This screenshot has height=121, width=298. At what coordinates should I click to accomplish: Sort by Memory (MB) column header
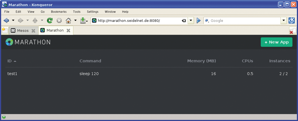(202, 61)
